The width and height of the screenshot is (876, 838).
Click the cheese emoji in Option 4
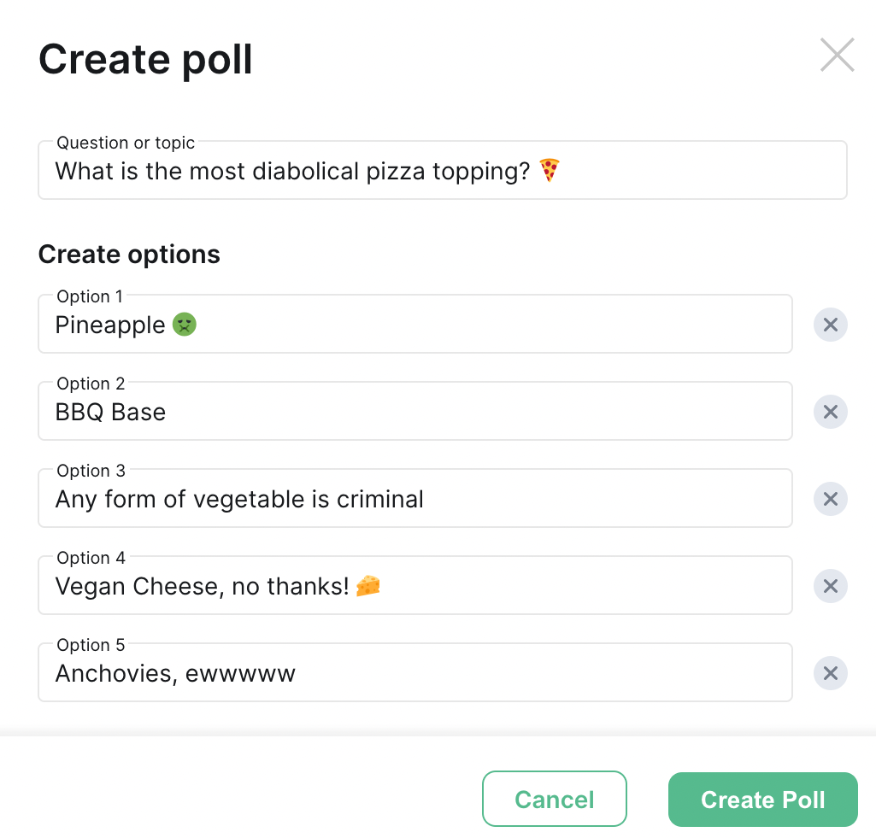tap(368, 586)
